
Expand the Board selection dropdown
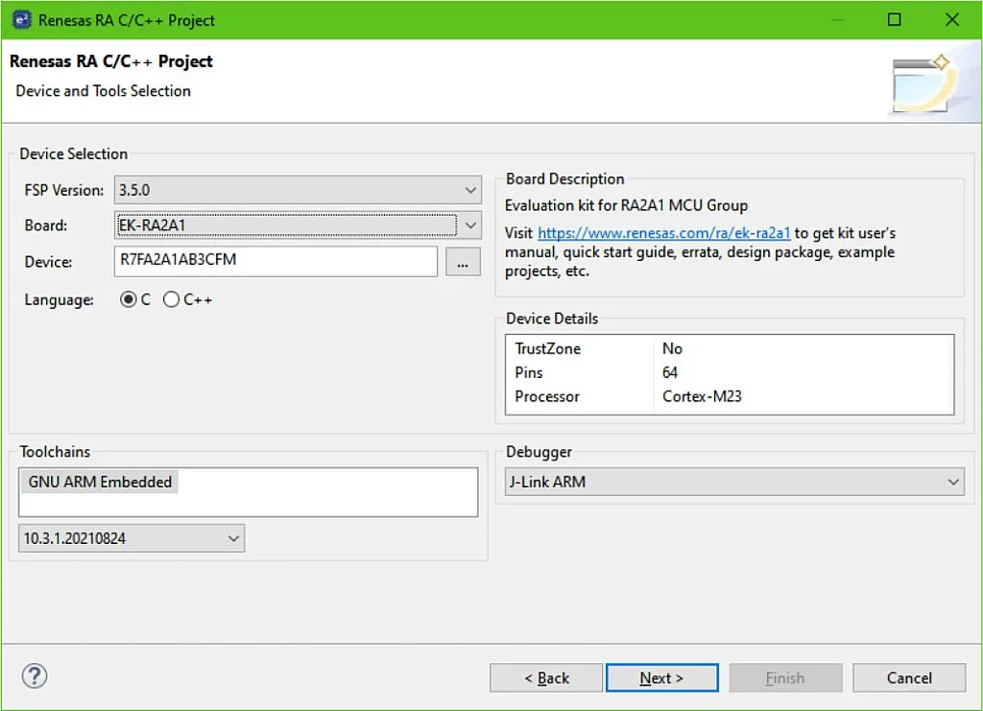[x=297, y=225]
